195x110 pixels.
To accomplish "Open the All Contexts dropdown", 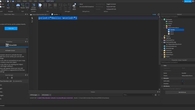I will (46, 95).
